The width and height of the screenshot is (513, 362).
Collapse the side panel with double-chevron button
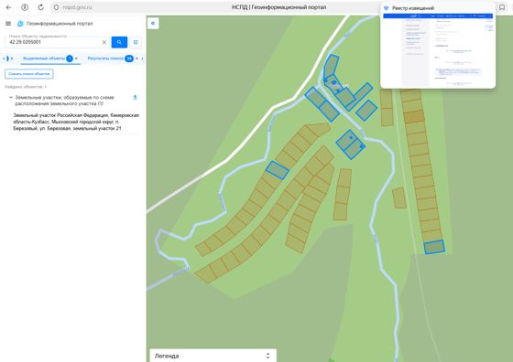(153, 23)
